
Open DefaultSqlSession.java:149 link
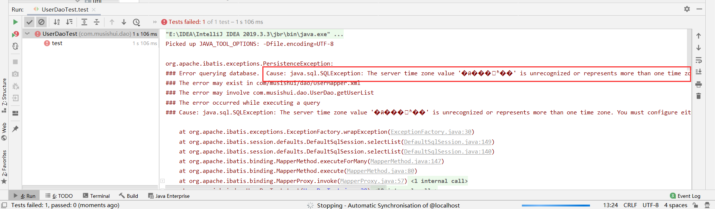(448, 142)
